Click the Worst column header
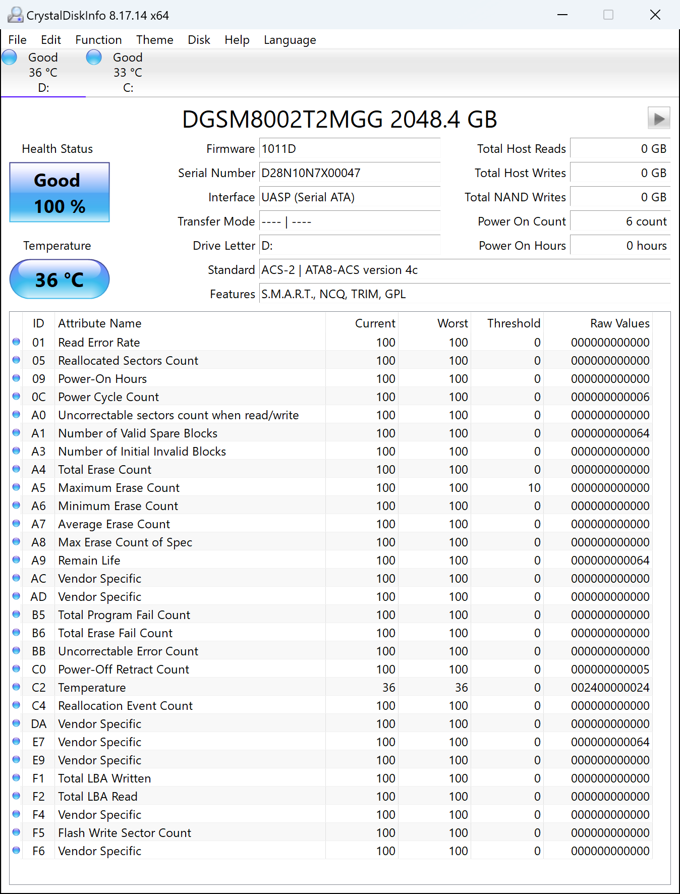 (434, 323)
